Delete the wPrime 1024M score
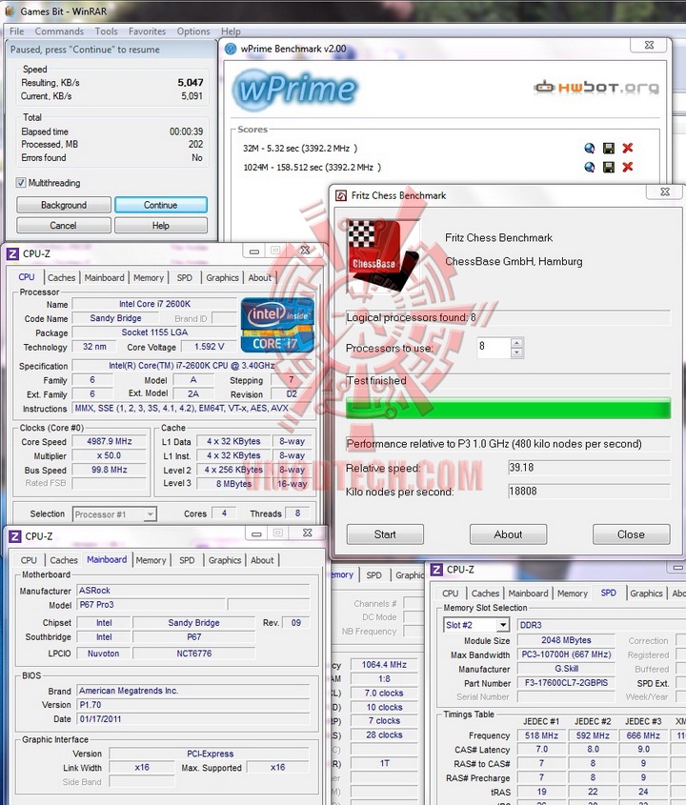The height and width of the screenshot is (805, 686). click(x=628, y=168)
